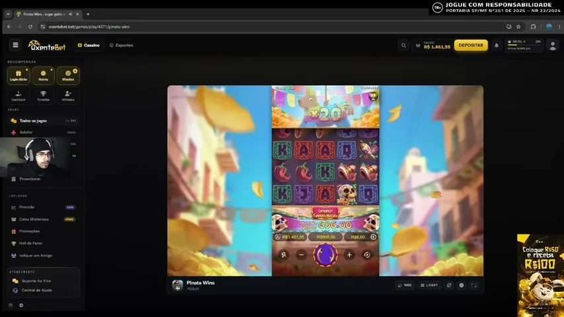
Task: Open Cashback in sidebar
Action: [x=19, y=96]
